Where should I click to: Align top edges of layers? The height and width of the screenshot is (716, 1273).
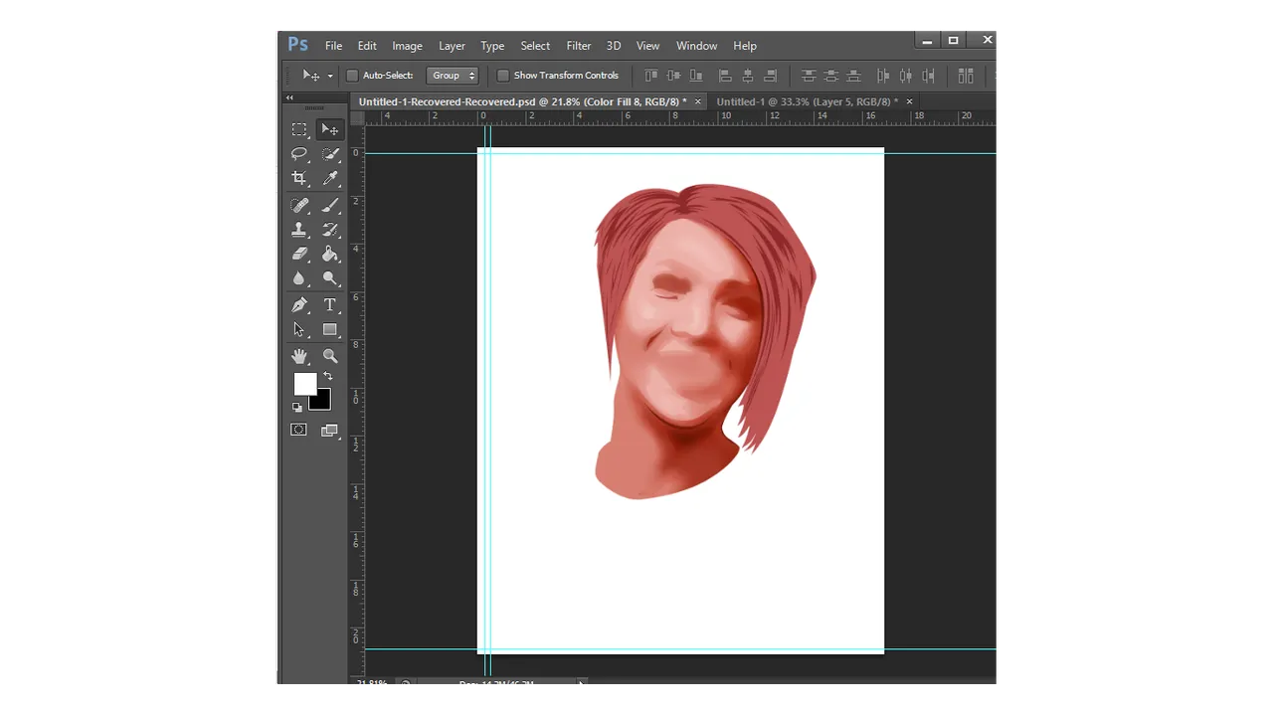tap(651, 76)
